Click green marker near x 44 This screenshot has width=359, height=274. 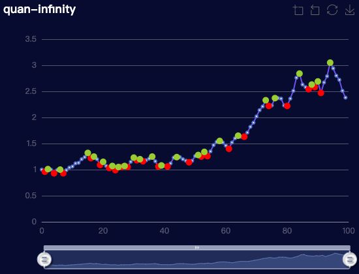point(177,157)
